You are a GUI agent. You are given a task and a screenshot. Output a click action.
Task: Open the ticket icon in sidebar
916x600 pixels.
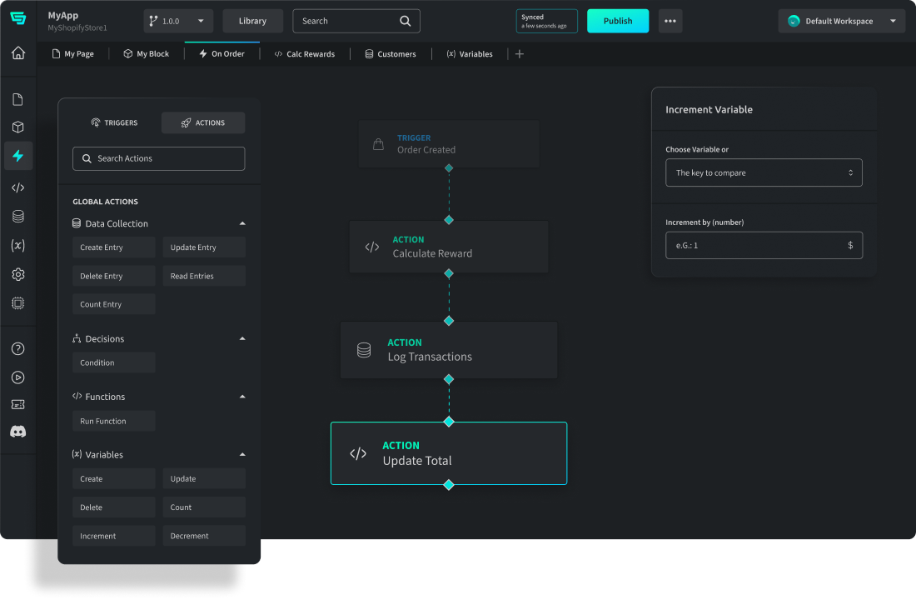point(18,404)
